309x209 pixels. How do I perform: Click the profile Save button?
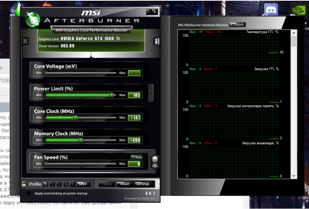click(83, 184)
